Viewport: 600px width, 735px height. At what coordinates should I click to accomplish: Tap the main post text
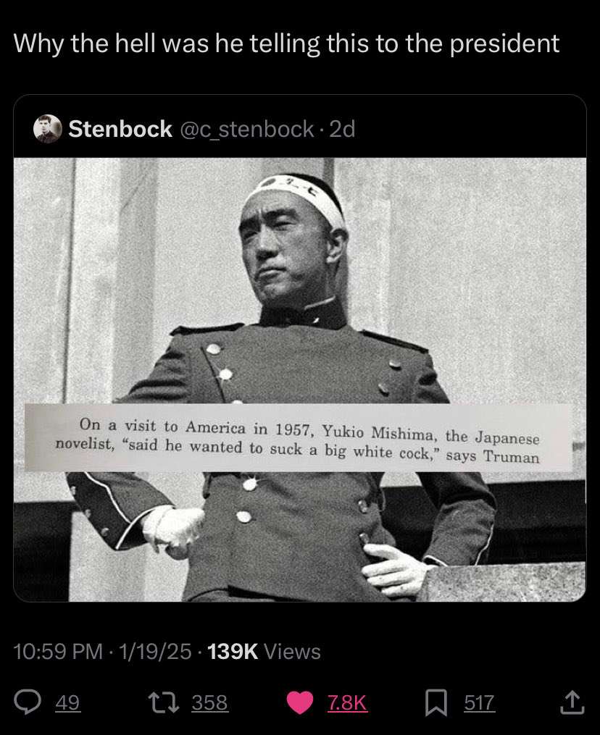click(x=287, y=43)
